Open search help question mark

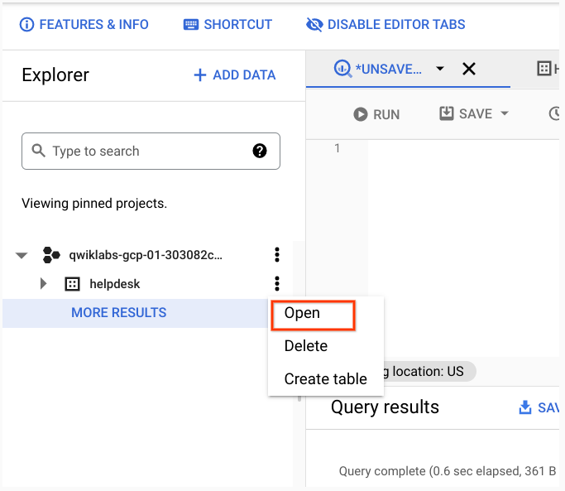(x=260, y=151)
